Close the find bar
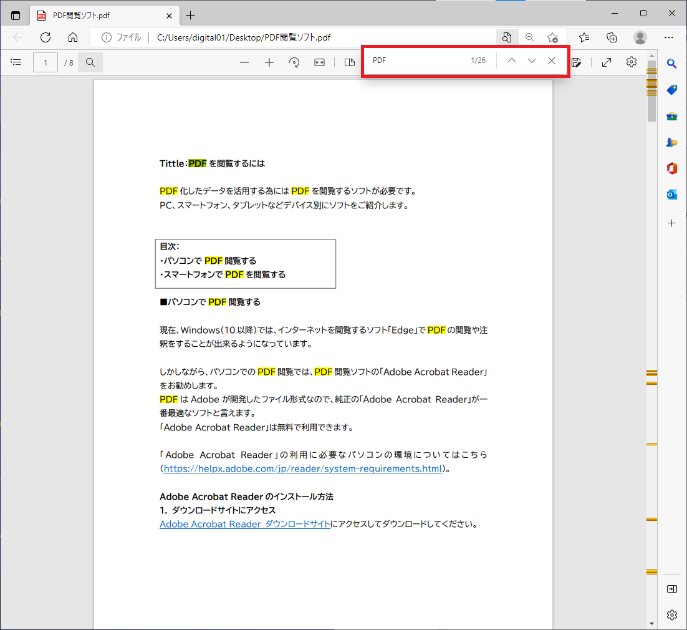Viewport: 687px width, 630px height. [552, 61]
